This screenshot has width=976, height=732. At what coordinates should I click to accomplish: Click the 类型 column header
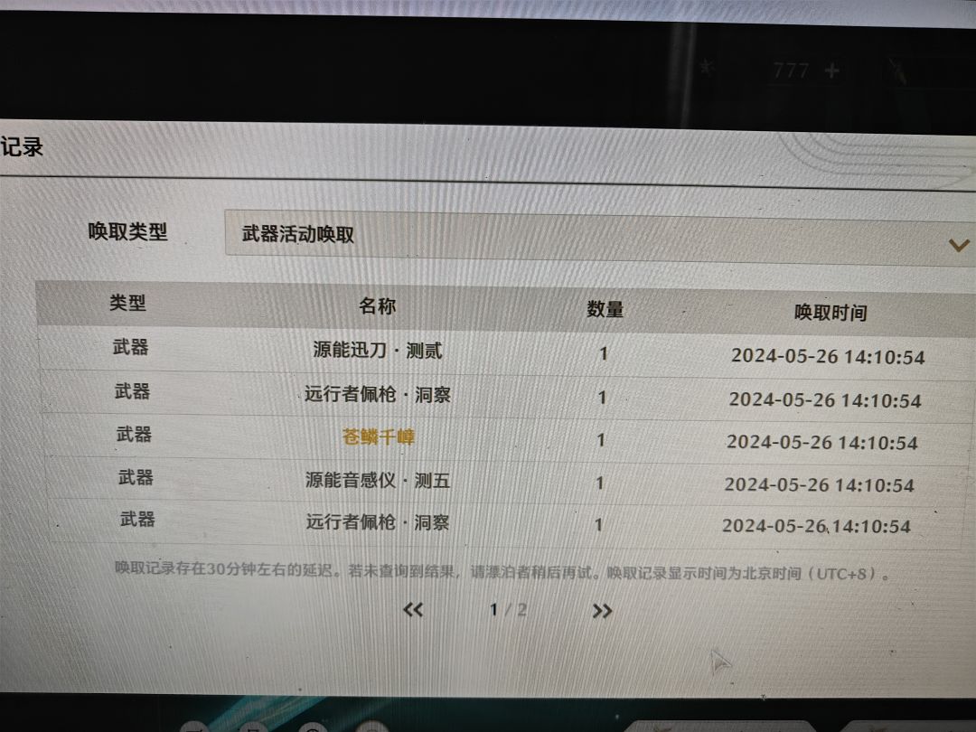(127, 303)
